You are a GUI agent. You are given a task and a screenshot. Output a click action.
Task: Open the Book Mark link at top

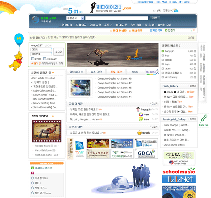point(147,2)
